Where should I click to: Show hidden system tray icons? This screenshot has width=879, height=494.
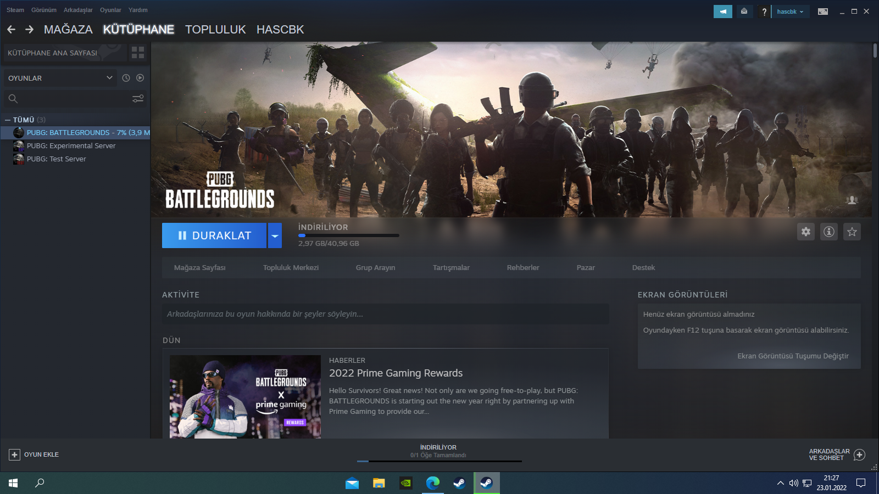[x=780, y=483]
